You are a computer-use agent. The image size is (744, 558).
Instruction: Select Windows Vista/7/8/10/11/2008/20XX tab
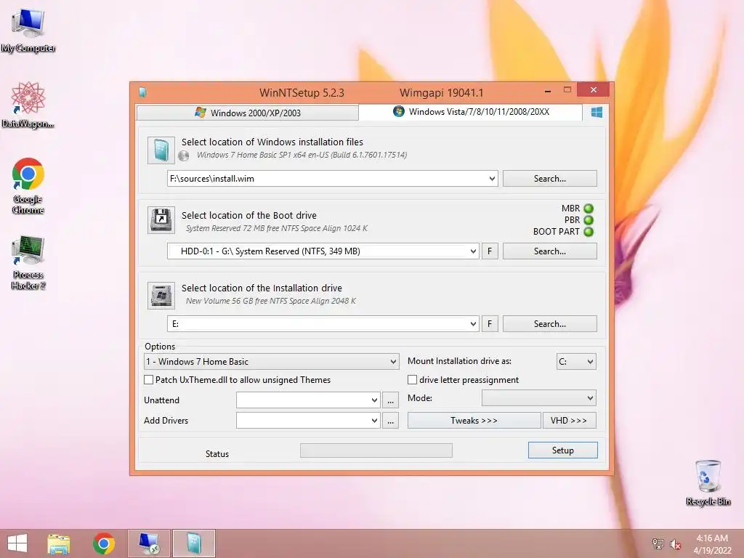[471, 112]
